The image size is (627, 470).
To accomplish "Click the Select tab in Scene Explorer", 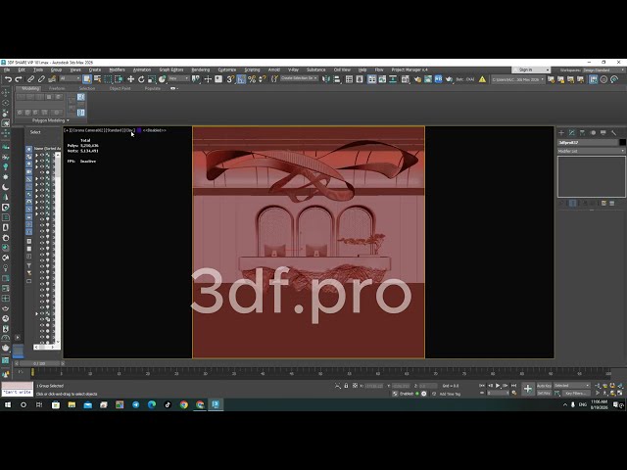I will 35,132.
